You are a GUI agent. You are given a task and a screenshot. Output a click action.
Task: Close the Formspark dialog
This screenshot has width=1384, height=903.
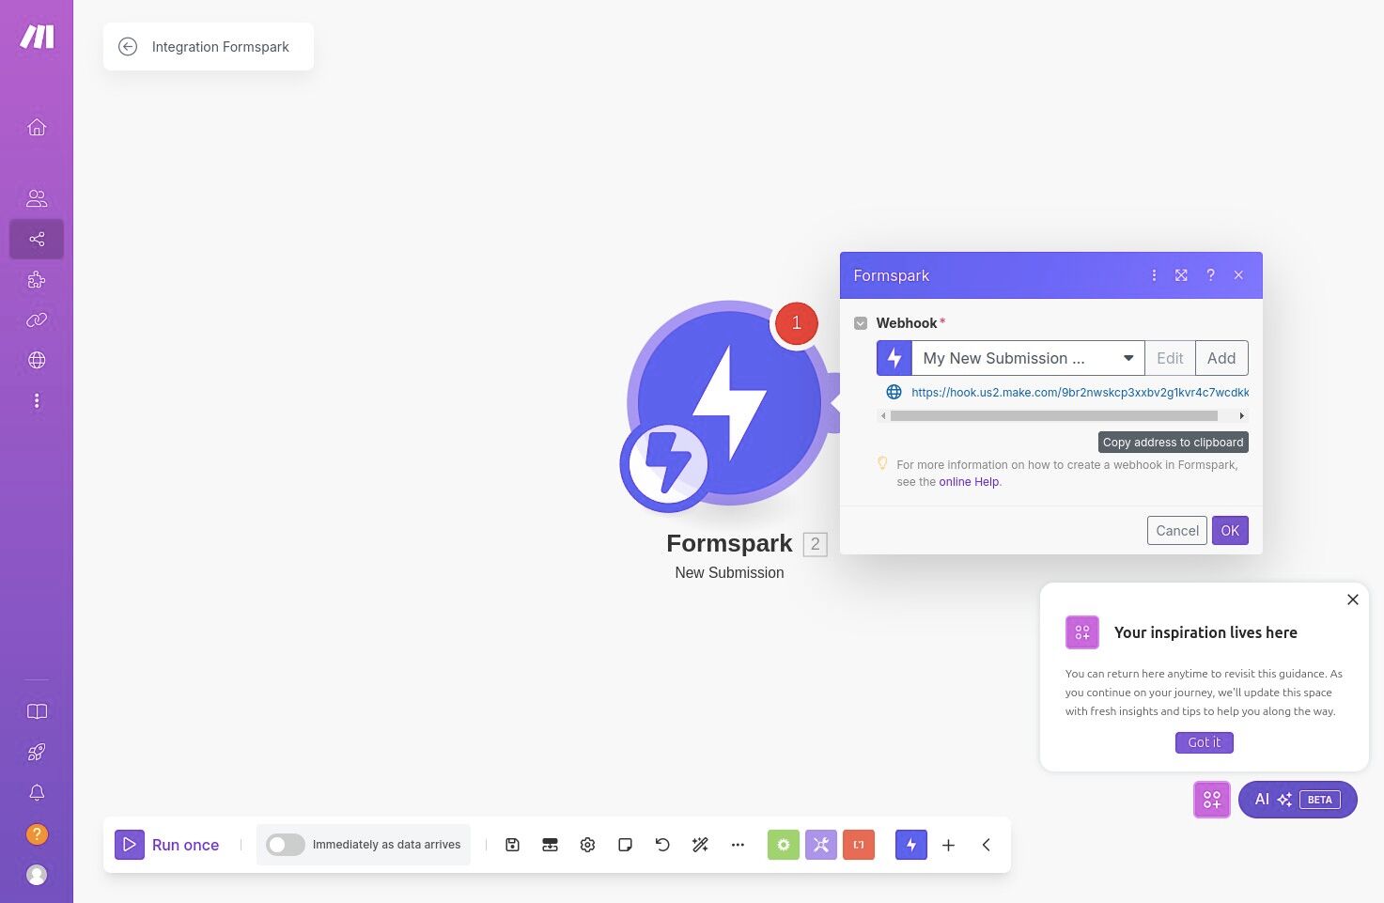1238,275
